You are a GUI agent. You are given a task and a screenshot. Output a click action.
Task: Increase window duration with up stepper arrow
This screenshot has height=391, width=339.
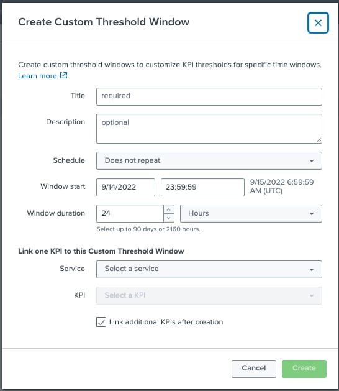pos(169,209)
